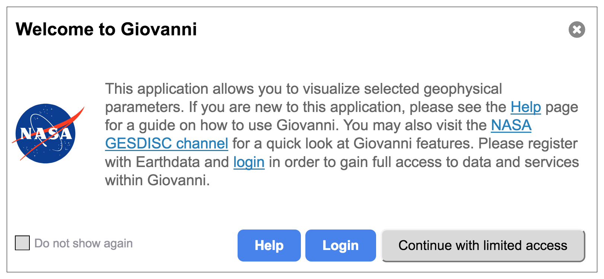Follow the inline 'login' hyperlink
This screenshot has width=604, height=279.
[x=249, y=162]
